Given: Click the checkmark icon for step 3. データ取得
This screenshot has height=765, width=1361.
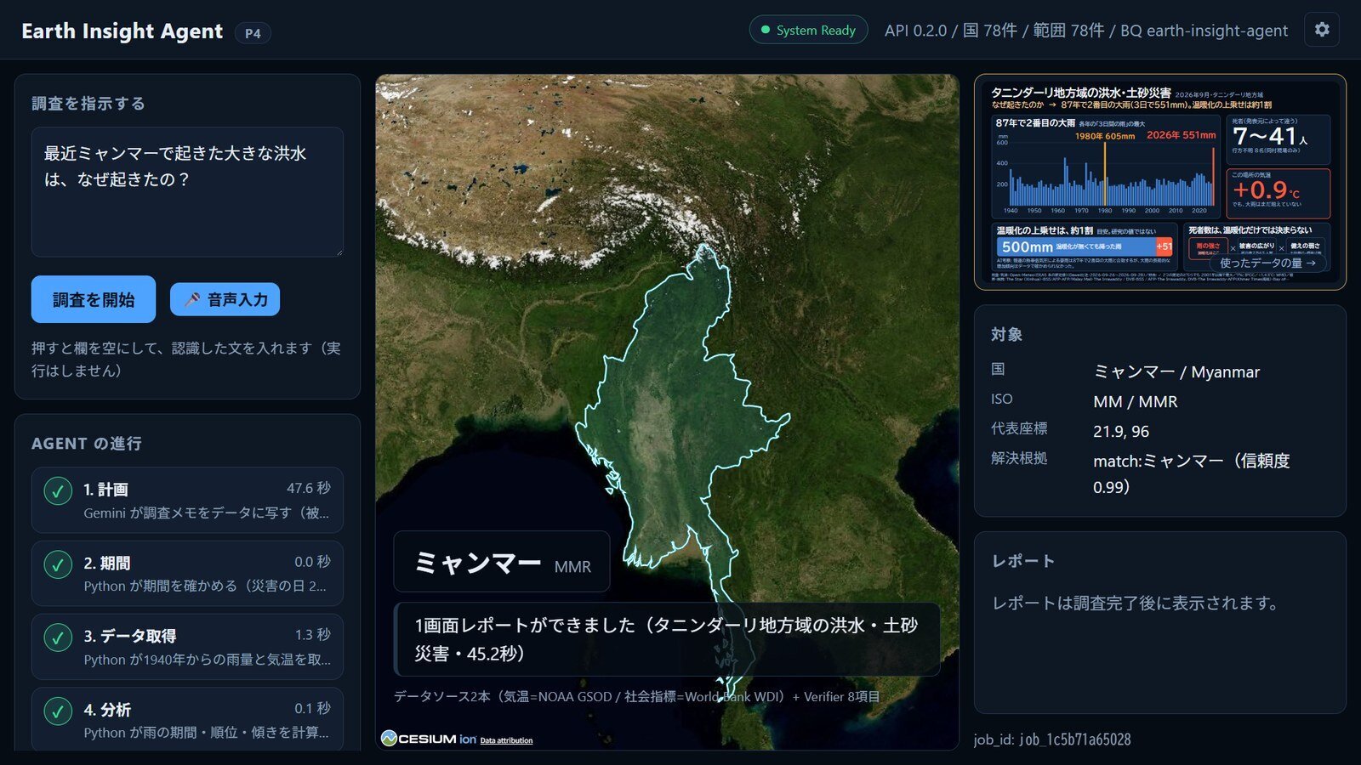Looking at the screenshot, I should click(x=58, y=637).
